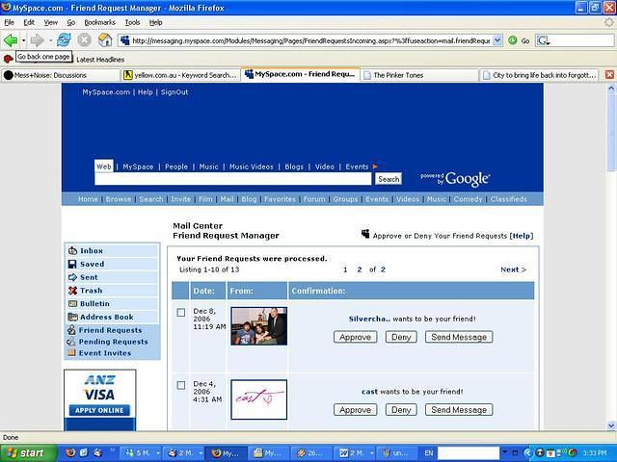Click the Stop loading icon
The height and width of the screenshot is (462, 617).
84,40
